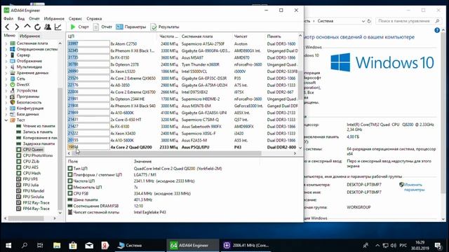Click the search field in System window
Image resolution: width=449 pixels, height=252 pixels.
coord(408,21)
